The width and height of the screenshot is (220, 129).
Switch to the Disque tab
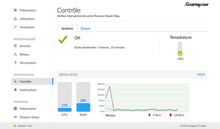(x=86, y=28)
